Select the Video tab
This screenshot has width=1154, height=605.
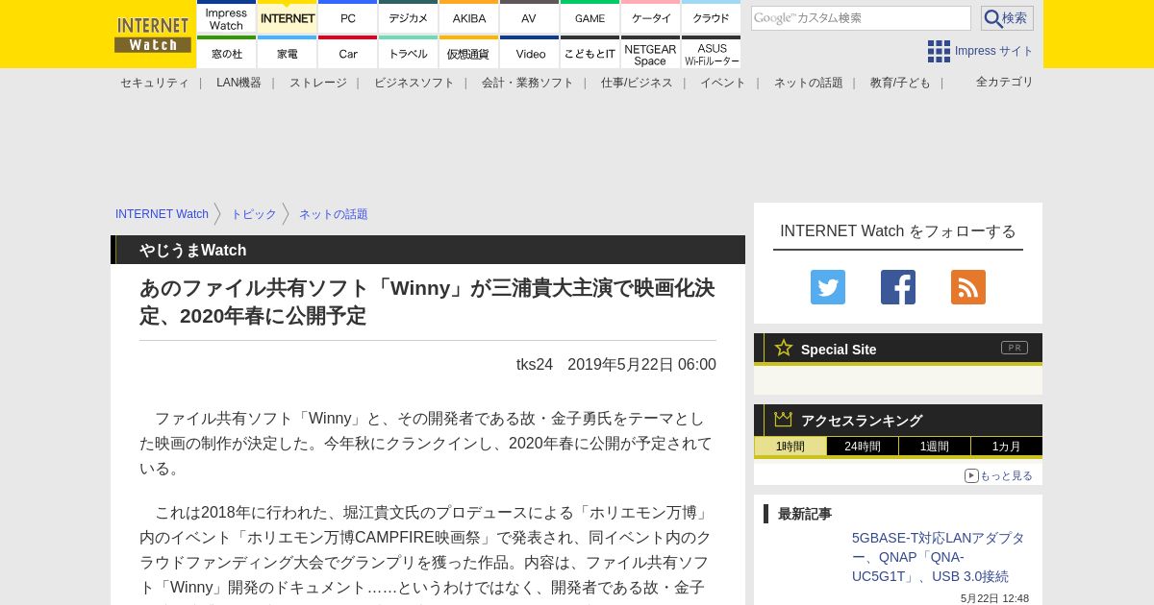529,53
